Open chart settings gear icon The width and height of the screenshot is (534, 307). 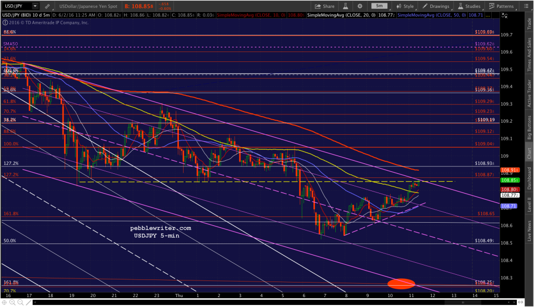click(360, 6)
